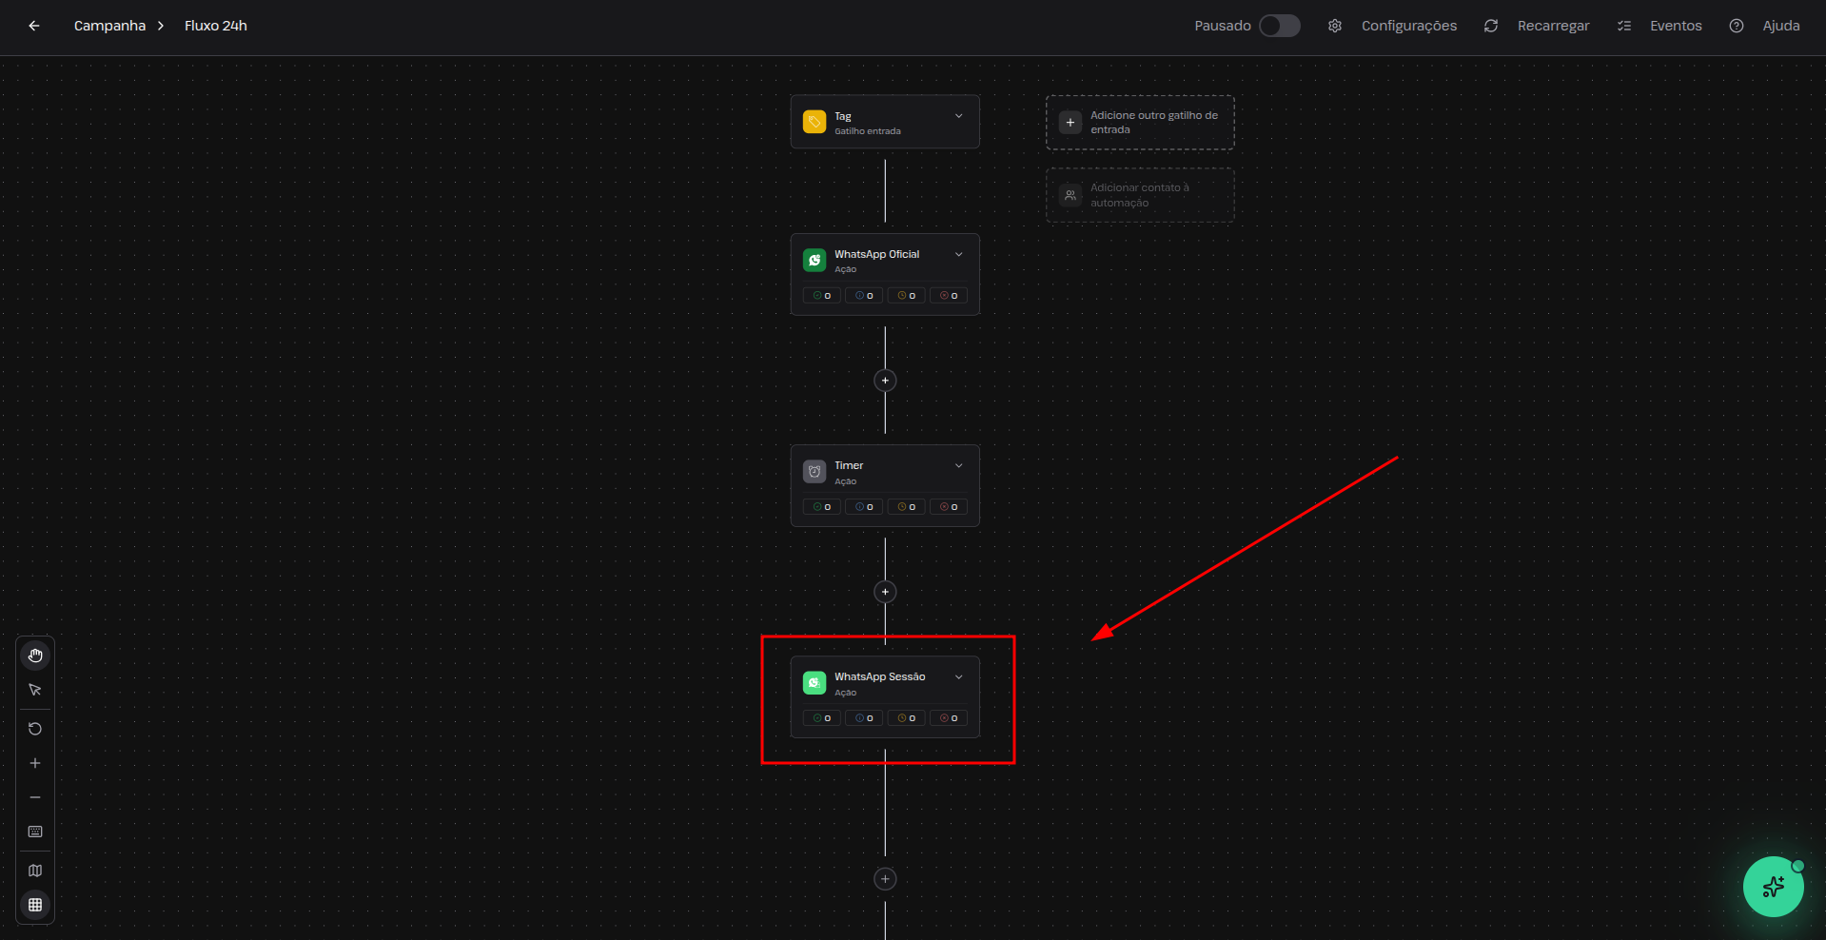Toggle the grid background icon
This screenshot has width=1826, height=940.
tap(35, 905)
